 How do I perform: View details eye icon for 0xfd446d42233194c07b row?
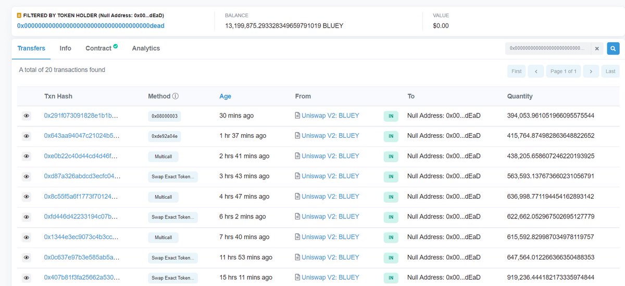(x=27, y=217)
